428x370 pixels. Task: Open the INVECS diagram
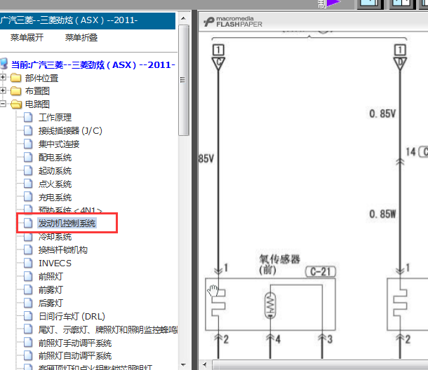55,263
